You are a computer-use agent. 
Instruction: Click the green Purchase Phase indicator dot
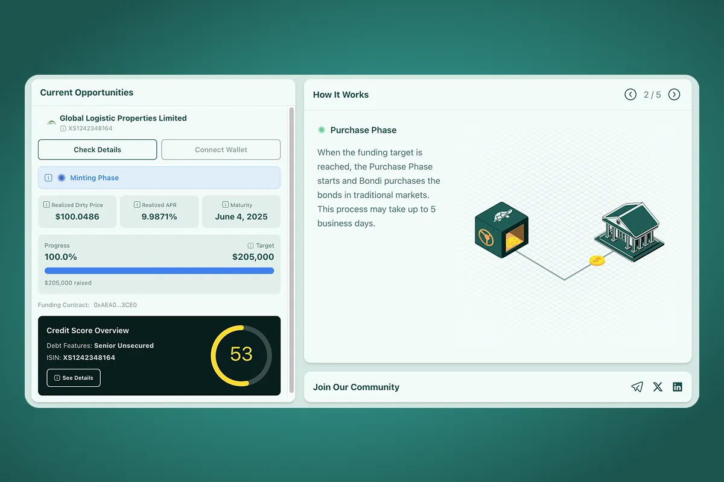(322, 130)
